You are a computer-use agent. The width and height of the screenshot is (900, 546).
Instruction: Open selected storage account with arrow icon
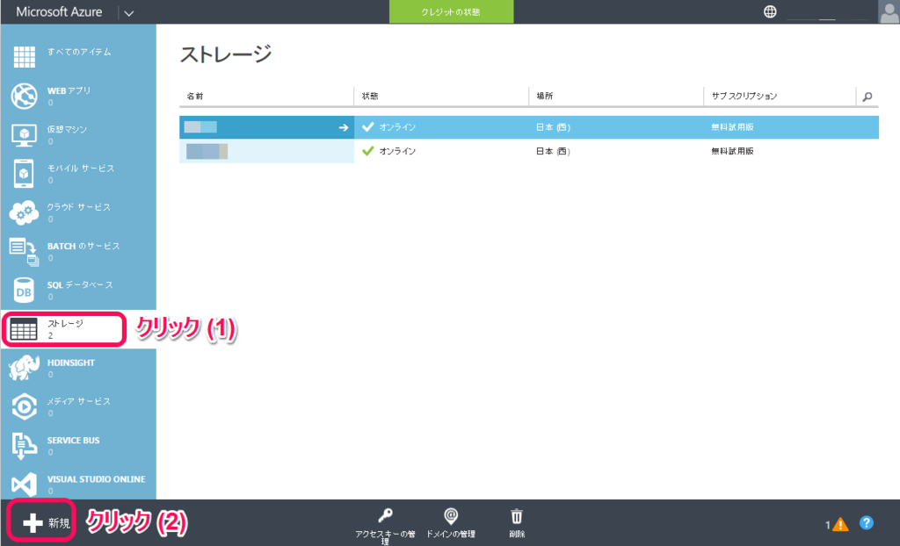(x=344, y=127)
